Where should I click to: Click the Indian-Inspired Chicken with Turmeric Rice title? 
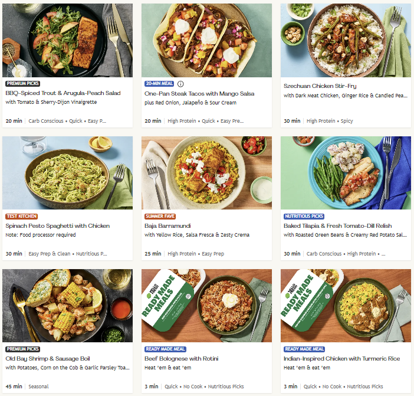point(341,359)
